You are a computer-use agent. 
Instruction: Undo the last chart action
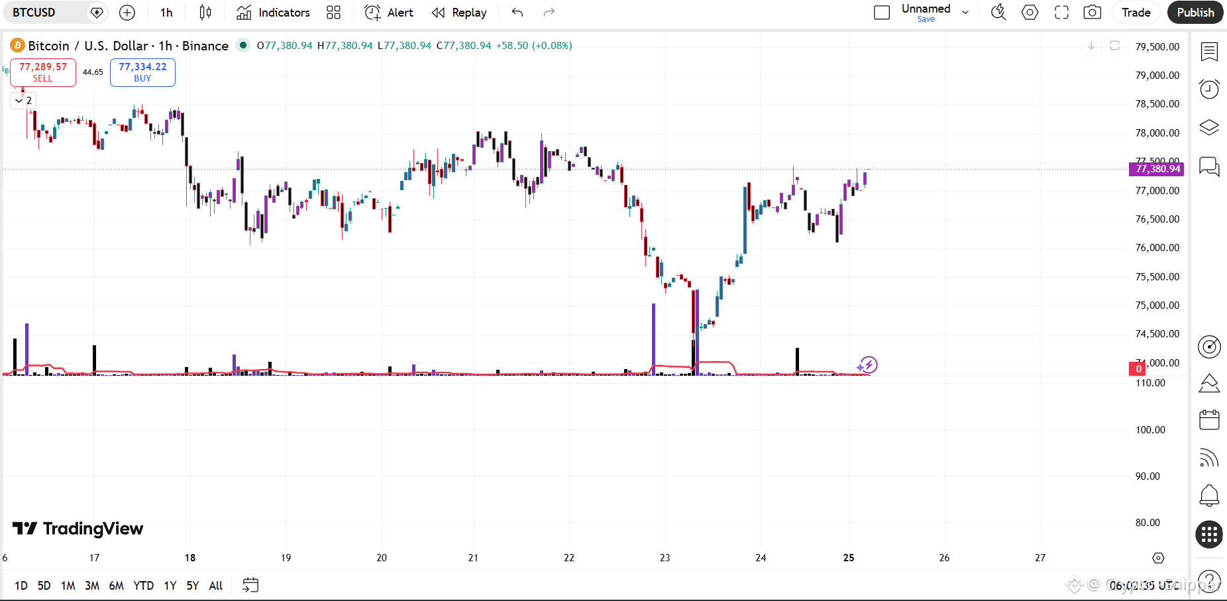(517, 13)
